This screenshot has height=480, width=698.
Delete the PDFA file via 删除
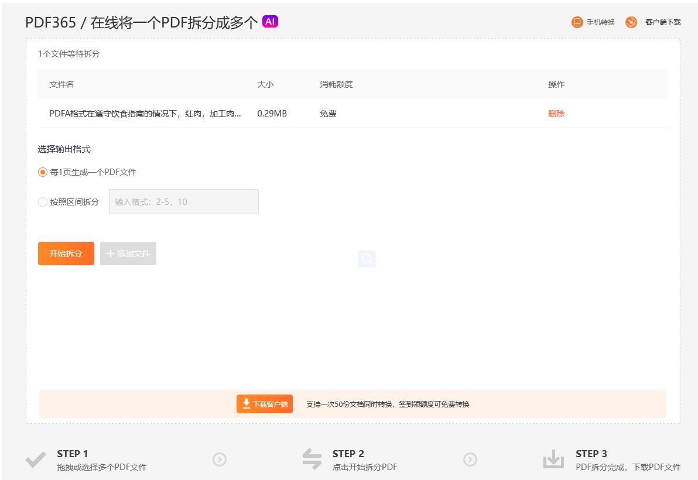point(556,114)
